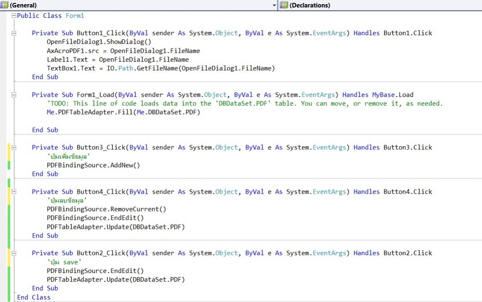Collapse the Form1_Load sub
Viewport: 482px width, 302px height.
[x=14, y=95]
